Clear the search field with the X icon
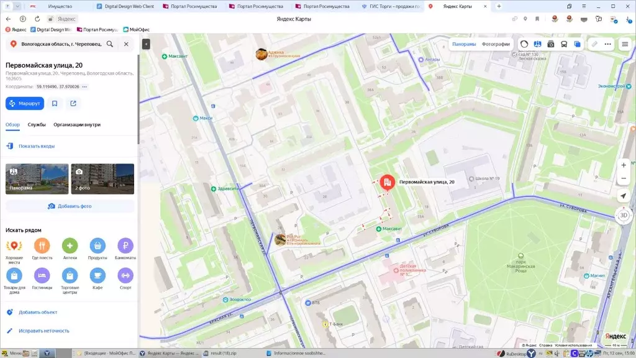The image size is (636, 358). tap(126, 44)
